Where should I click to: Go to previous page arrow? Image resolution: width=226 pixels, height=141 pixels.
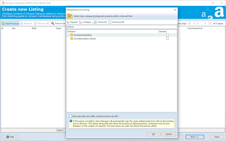tap(194, 23)
